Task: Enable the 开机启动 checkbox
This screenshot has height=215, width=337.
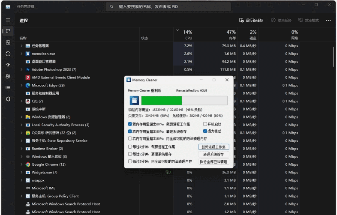Action: pyautogui.click(x=205, y=124)
